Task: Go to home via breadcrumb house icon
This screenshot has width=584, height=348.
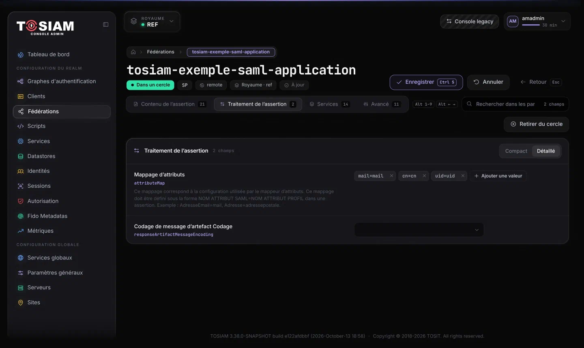Action: click(133, 52)
